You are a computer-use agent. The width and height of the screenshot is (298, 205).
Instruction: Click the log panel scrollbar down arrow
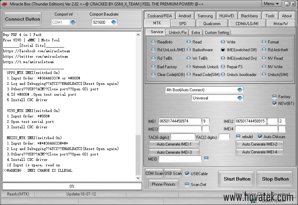coord(138,178)
